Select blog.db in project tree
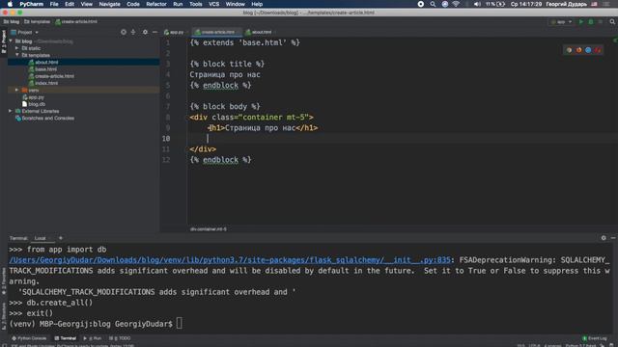 pyautogui.click(x=37, y=104)
